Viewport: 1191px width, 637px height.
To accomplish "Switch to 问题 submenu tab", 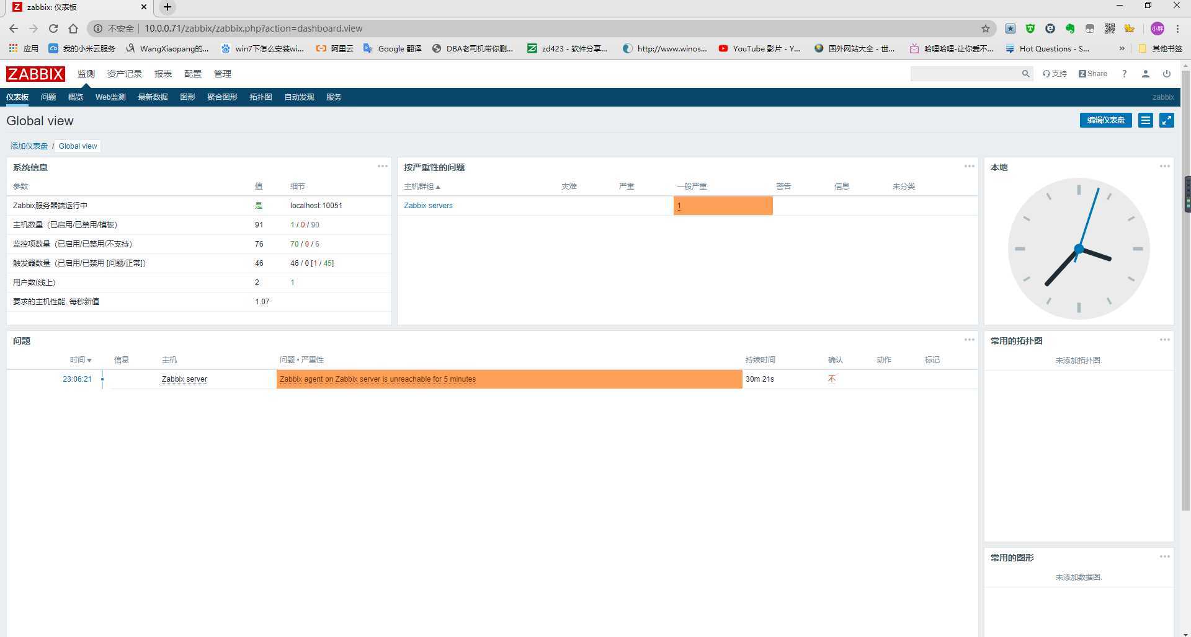I will 48,97.
